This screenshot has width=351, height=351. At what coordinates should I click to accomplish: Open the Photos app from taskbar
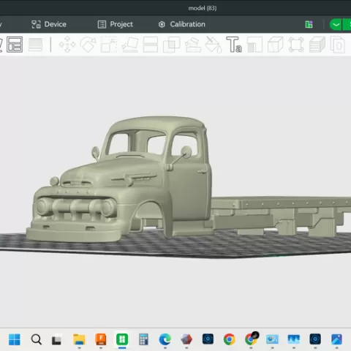click(336, 339)
